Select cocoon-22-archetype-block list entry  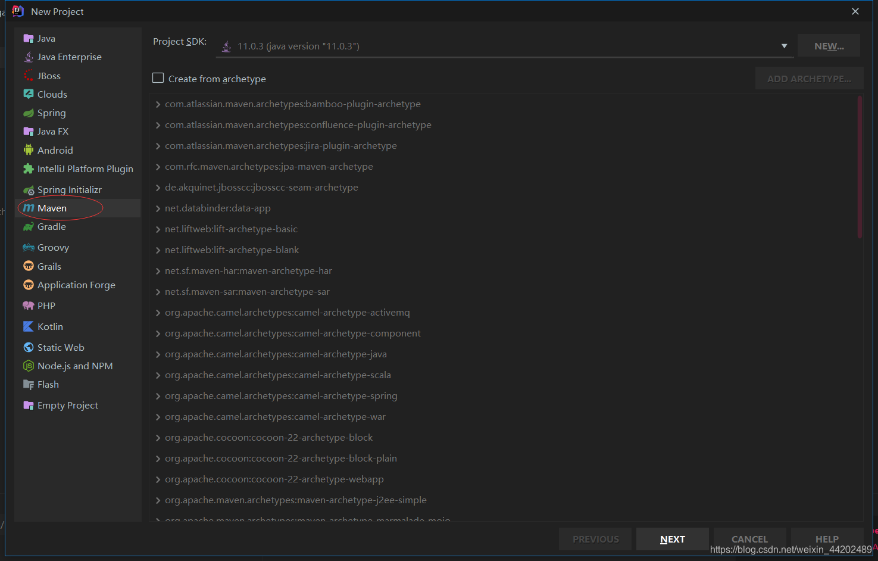269,438
